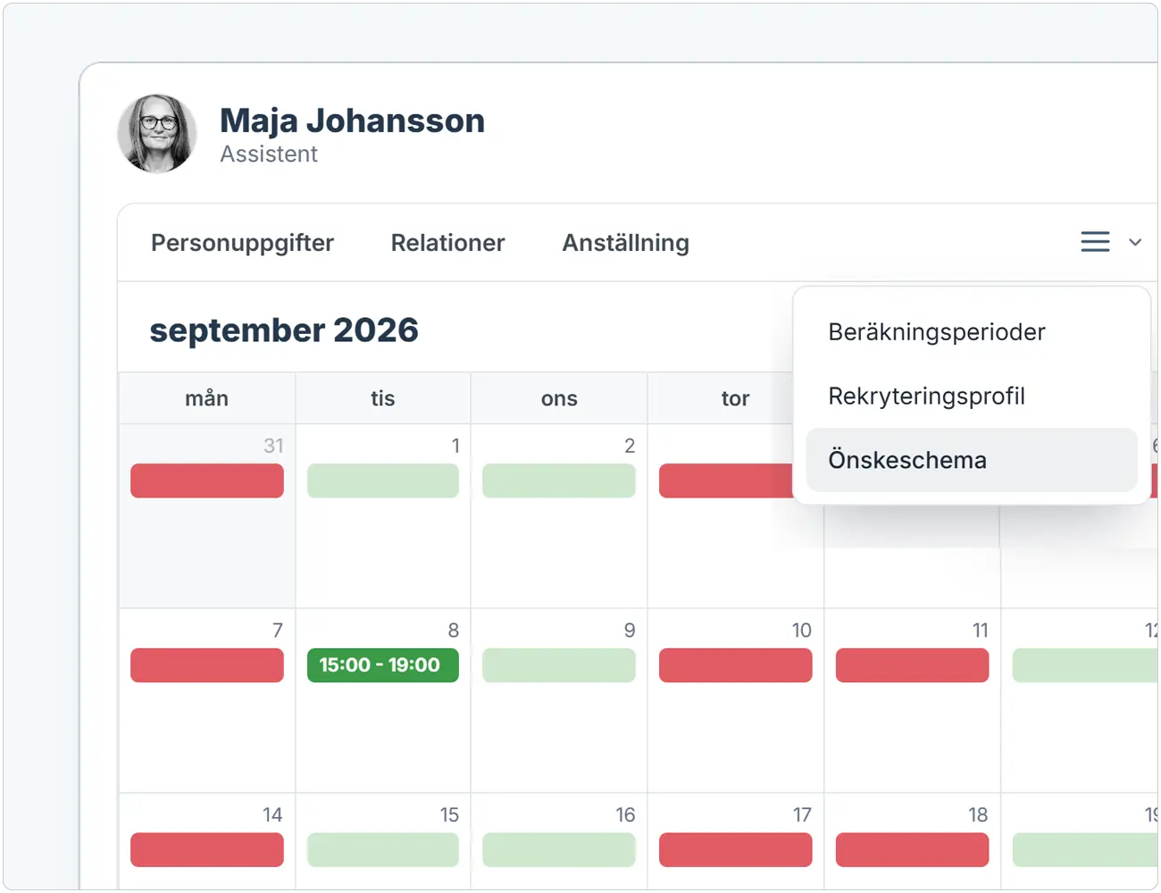Click the september 2026 month heading
This screenshot has height=893, width=1161.
(284, 330)
